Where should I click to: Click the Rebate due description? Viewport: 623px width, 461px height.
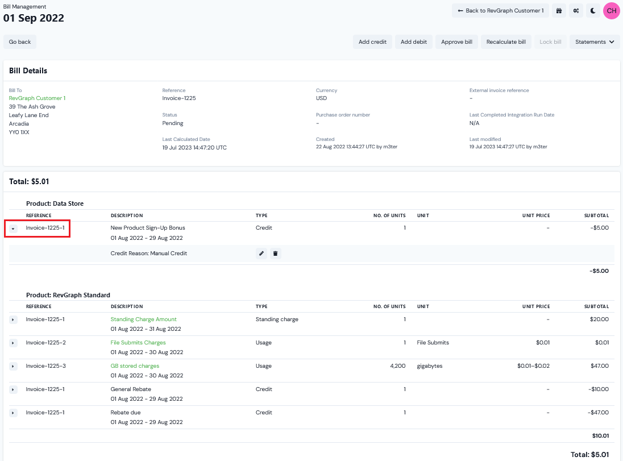pyautogui.click(x=126, y=413)
